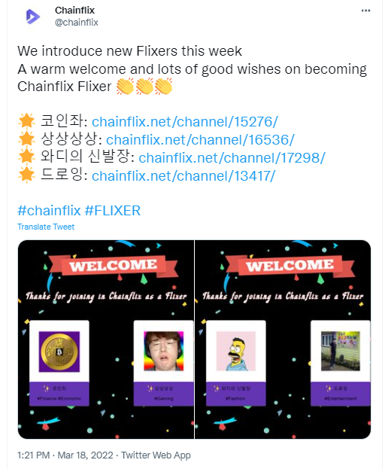Open chainflix.net/channel/16536/ link

tap(201, 140)
